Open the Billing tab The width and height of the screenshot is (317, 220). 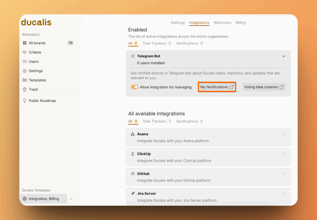(241, 23)
